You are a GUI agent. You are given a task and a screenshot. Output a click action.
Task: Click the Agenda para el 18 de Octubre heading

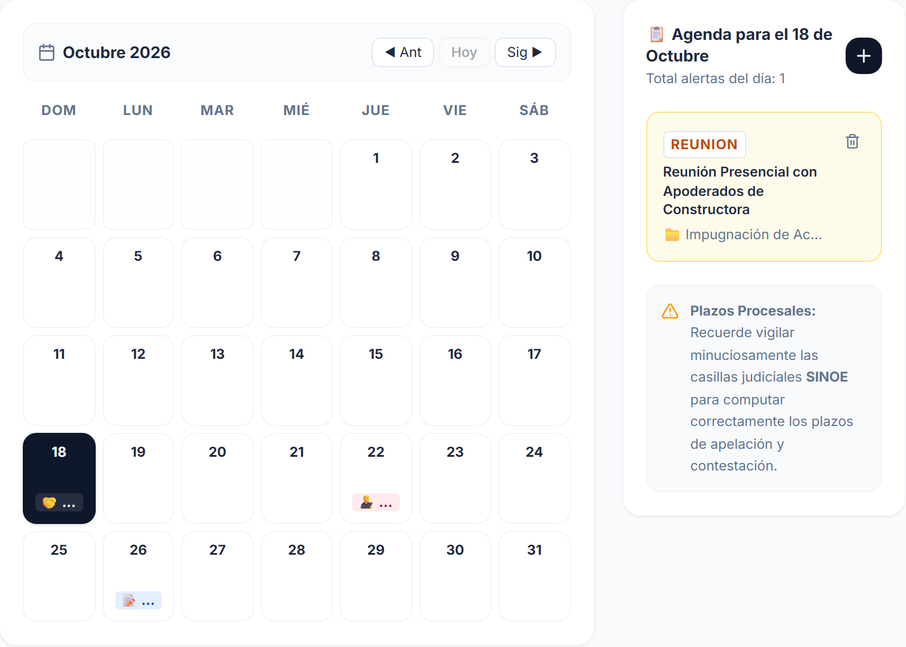click(740, 45)
